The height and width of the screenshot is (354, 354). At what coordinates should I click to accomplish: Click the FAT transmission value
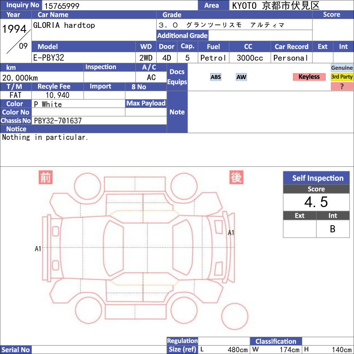[x=15, y=95]
